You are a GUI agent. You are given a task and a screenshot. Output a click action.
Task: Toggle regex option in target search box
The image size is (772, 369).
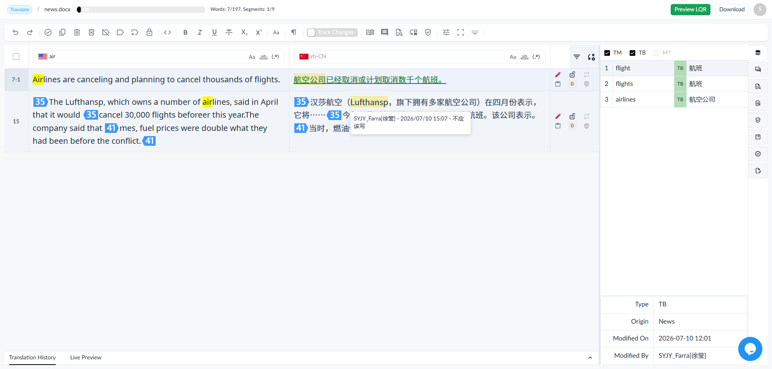pyautogui.click(x=536, y=57)
